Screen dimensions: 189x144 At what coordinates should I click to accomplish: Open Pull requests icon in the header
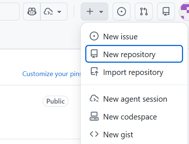pos(144,12)
